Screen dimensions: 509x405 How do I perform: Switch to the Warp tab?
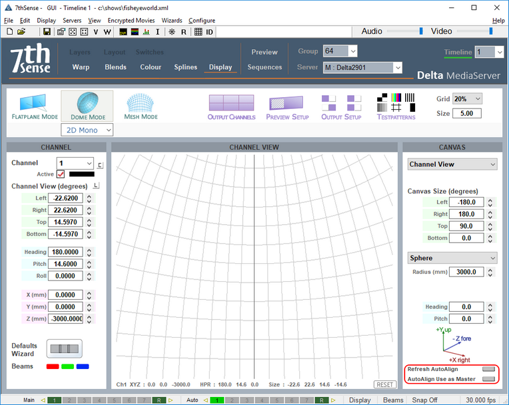click(81, 67)
